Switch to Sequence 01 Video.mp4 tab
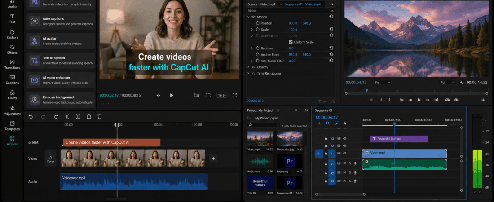This screenshot has width=494, height=202. click(x=302, y=4)
